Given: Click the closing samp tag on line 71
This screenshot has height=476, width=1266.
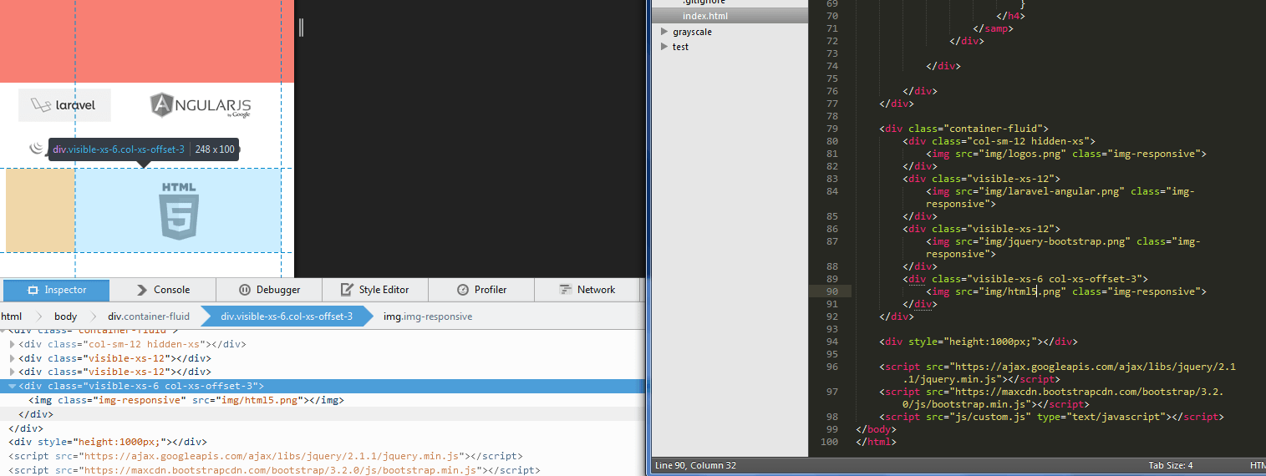Looking at the screenshot, I should [994, 28].
